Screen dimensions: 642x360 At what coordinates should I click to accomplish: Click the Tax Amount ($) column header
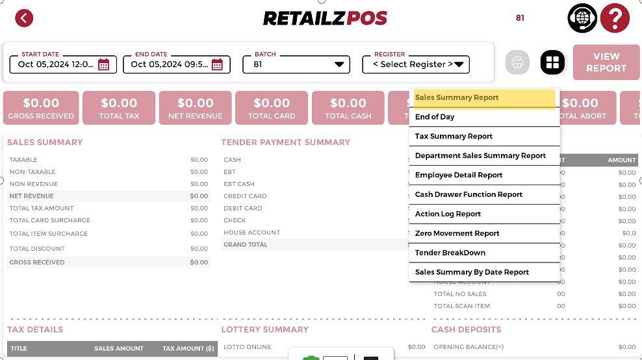pyautogui.click(x=188, y=348)
